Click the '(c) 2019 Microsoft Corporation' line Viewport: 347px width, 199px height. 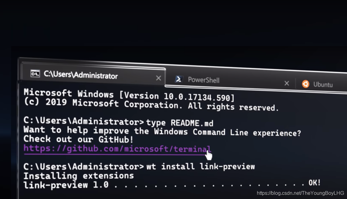coord(151,105)
